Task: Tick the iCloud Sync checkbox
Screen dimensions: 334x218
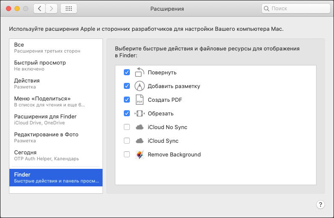Action: (x=127, y=141)
